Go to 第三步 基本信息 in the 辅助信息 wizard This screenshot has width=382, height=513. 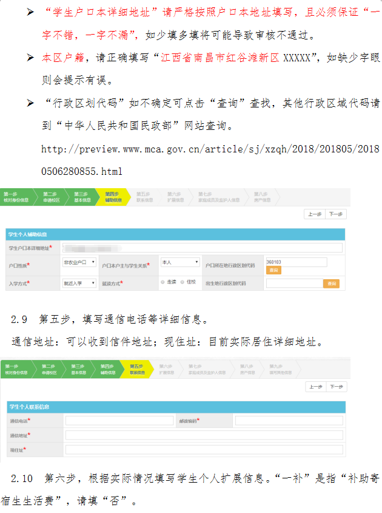point(82,197)
